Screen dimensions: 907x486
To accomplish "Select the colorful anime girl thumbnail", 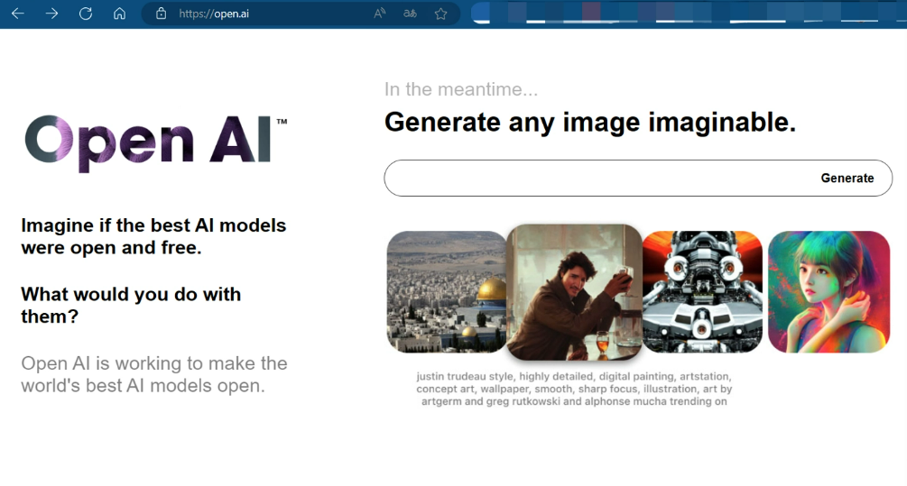I will point(828,292).
